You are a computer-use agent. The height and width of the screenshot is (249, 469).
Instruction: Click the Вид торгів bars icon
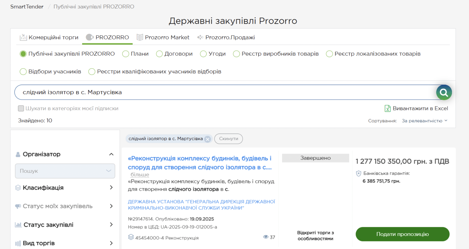click(x=18, y=243)
